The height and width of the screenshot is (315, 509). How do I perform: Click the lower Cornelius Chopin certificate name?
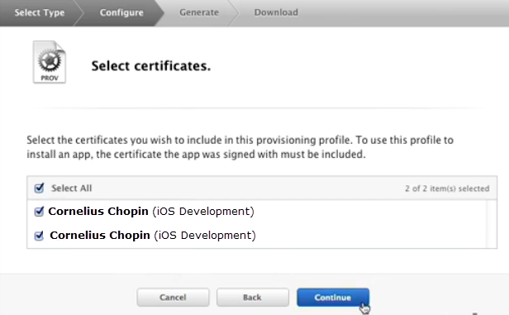pos(100,235)
